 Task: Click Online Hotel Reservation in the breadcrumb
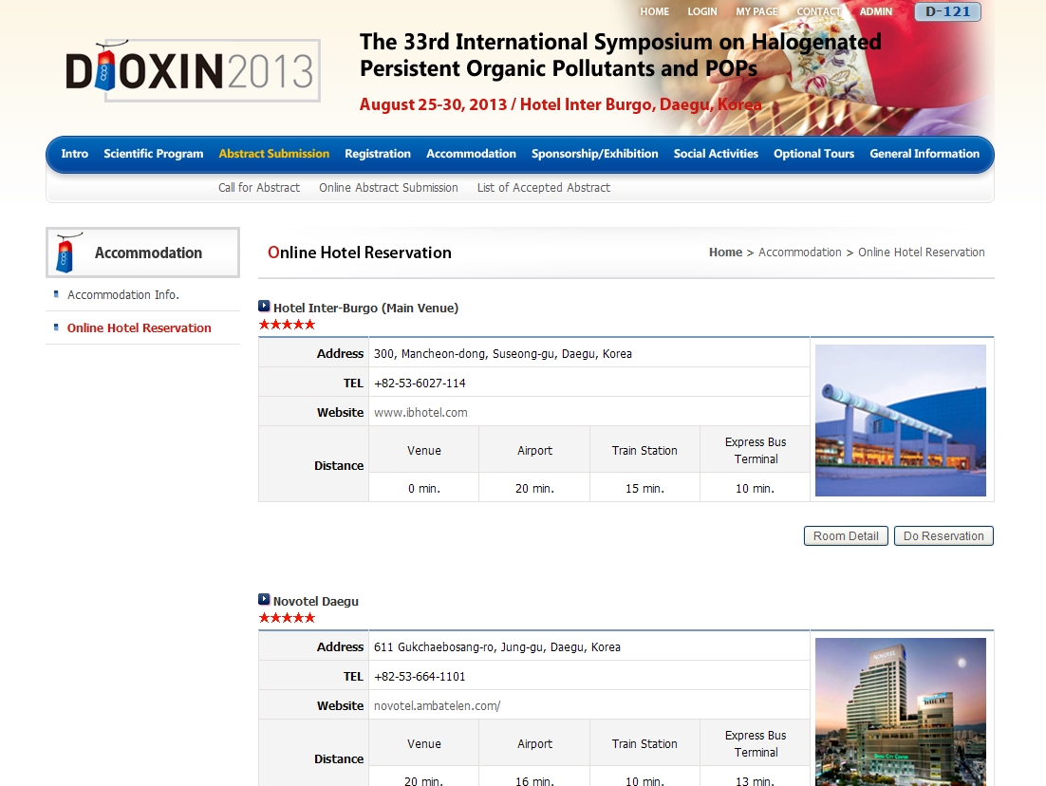click(922, 253)
